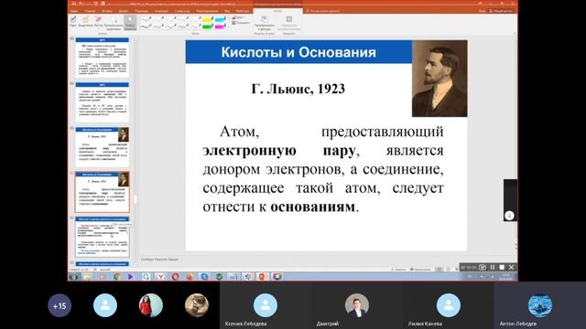The width and height of the screenshot is (586, 329).
Task: Activate the Eraser (Ластик) tool
Action: (98, 21)
